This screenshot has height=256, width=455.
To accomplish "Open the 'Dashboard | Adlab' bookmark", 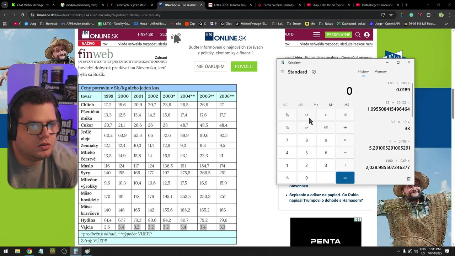I will point(351,24).
